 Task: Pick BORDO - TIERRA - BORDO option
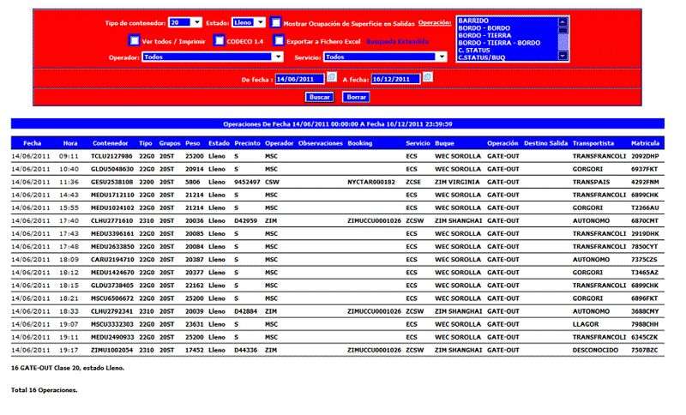pyautogui.click(x=499, y=43)
